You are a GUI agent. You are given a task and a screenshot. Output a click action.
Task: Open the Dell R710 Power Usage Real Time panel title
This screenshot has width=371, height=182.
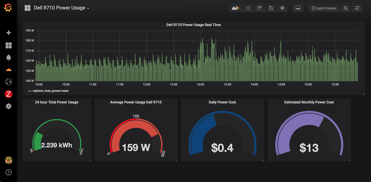tap(193, 25)
